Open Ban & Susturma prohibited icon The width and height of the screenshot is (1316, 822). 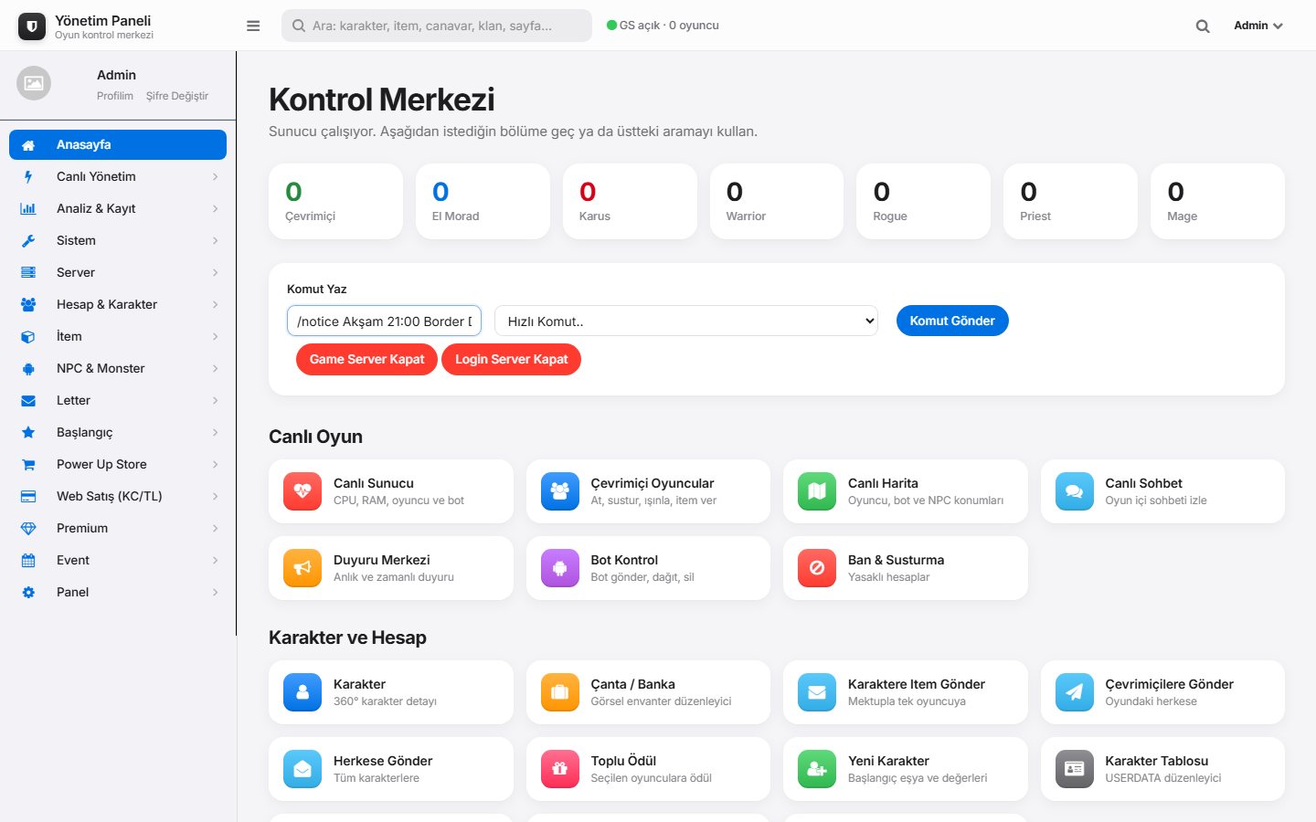coord(817,567)
